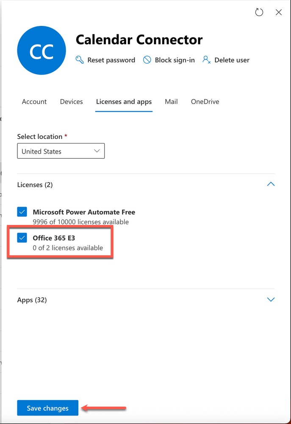Click the Block sign-in prohibited icon
The height and width of the screenshot is (424, 291).
click(147, 60)
